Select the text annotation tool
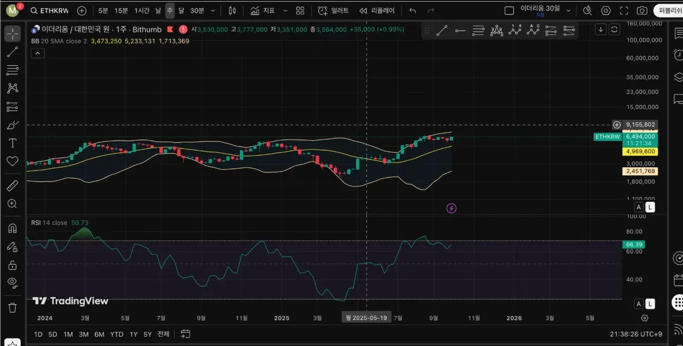 pos(12,143)
